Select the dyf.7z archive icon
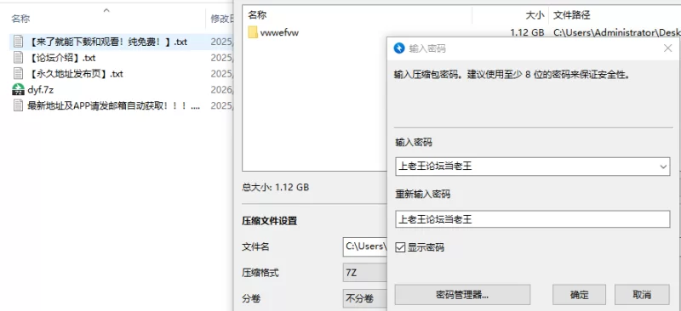Screen dimensions: 681x311 point(18,89)
